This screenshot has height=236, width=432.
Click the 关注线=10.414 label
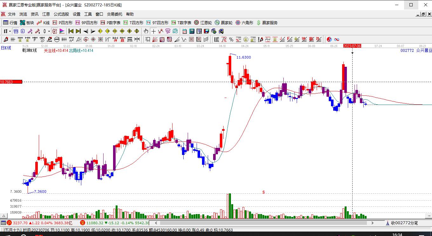(56, 50)
